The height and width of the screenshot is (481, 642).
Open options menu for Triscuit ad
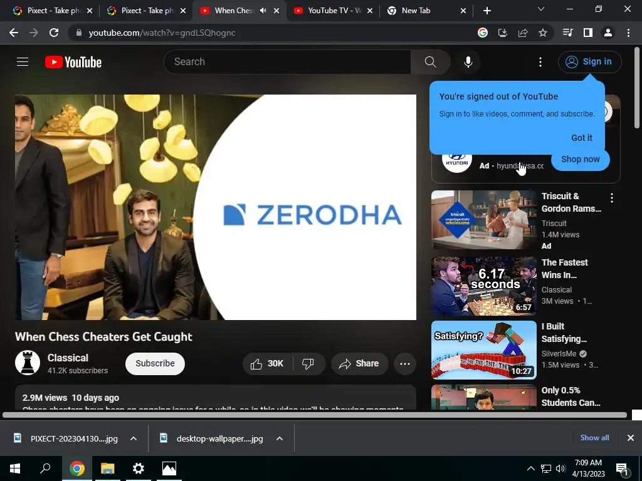(612, 199)
